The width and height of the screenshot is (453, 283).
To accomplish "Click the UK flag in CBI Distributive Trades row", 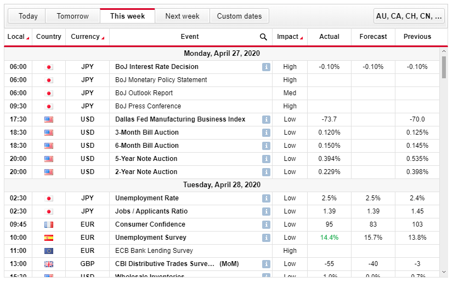I will [x=49, y=264].
